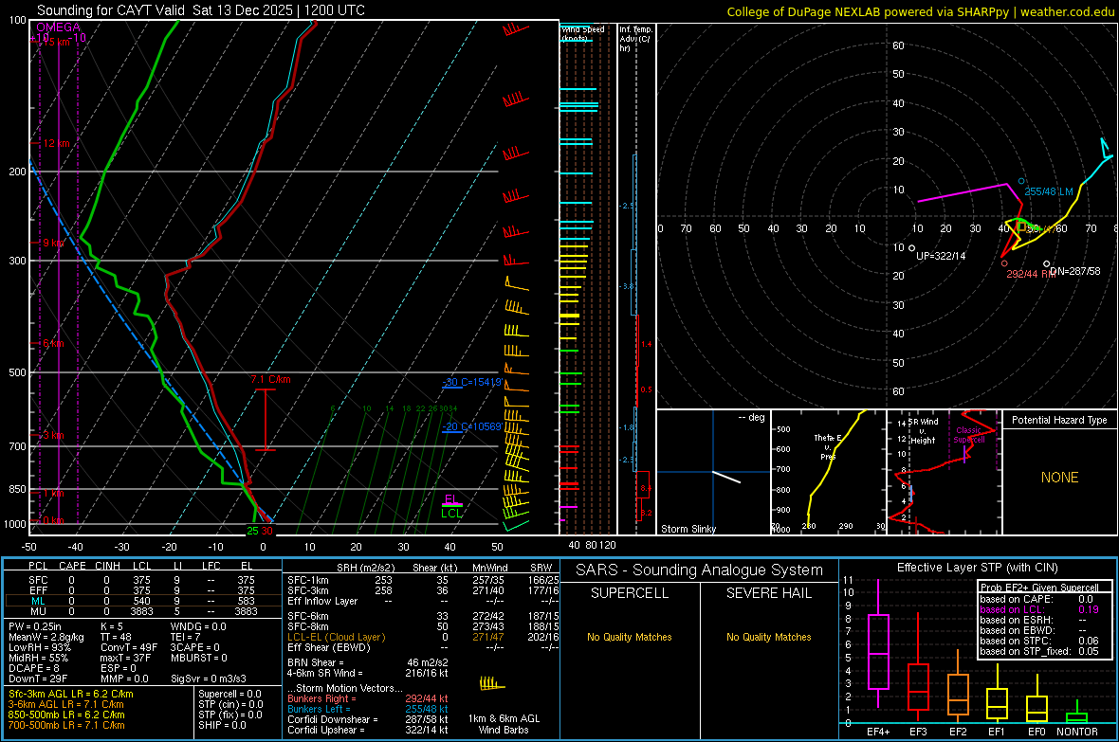
Task: Click the "292/44 RM" hodograph label
Action: 1031,274
